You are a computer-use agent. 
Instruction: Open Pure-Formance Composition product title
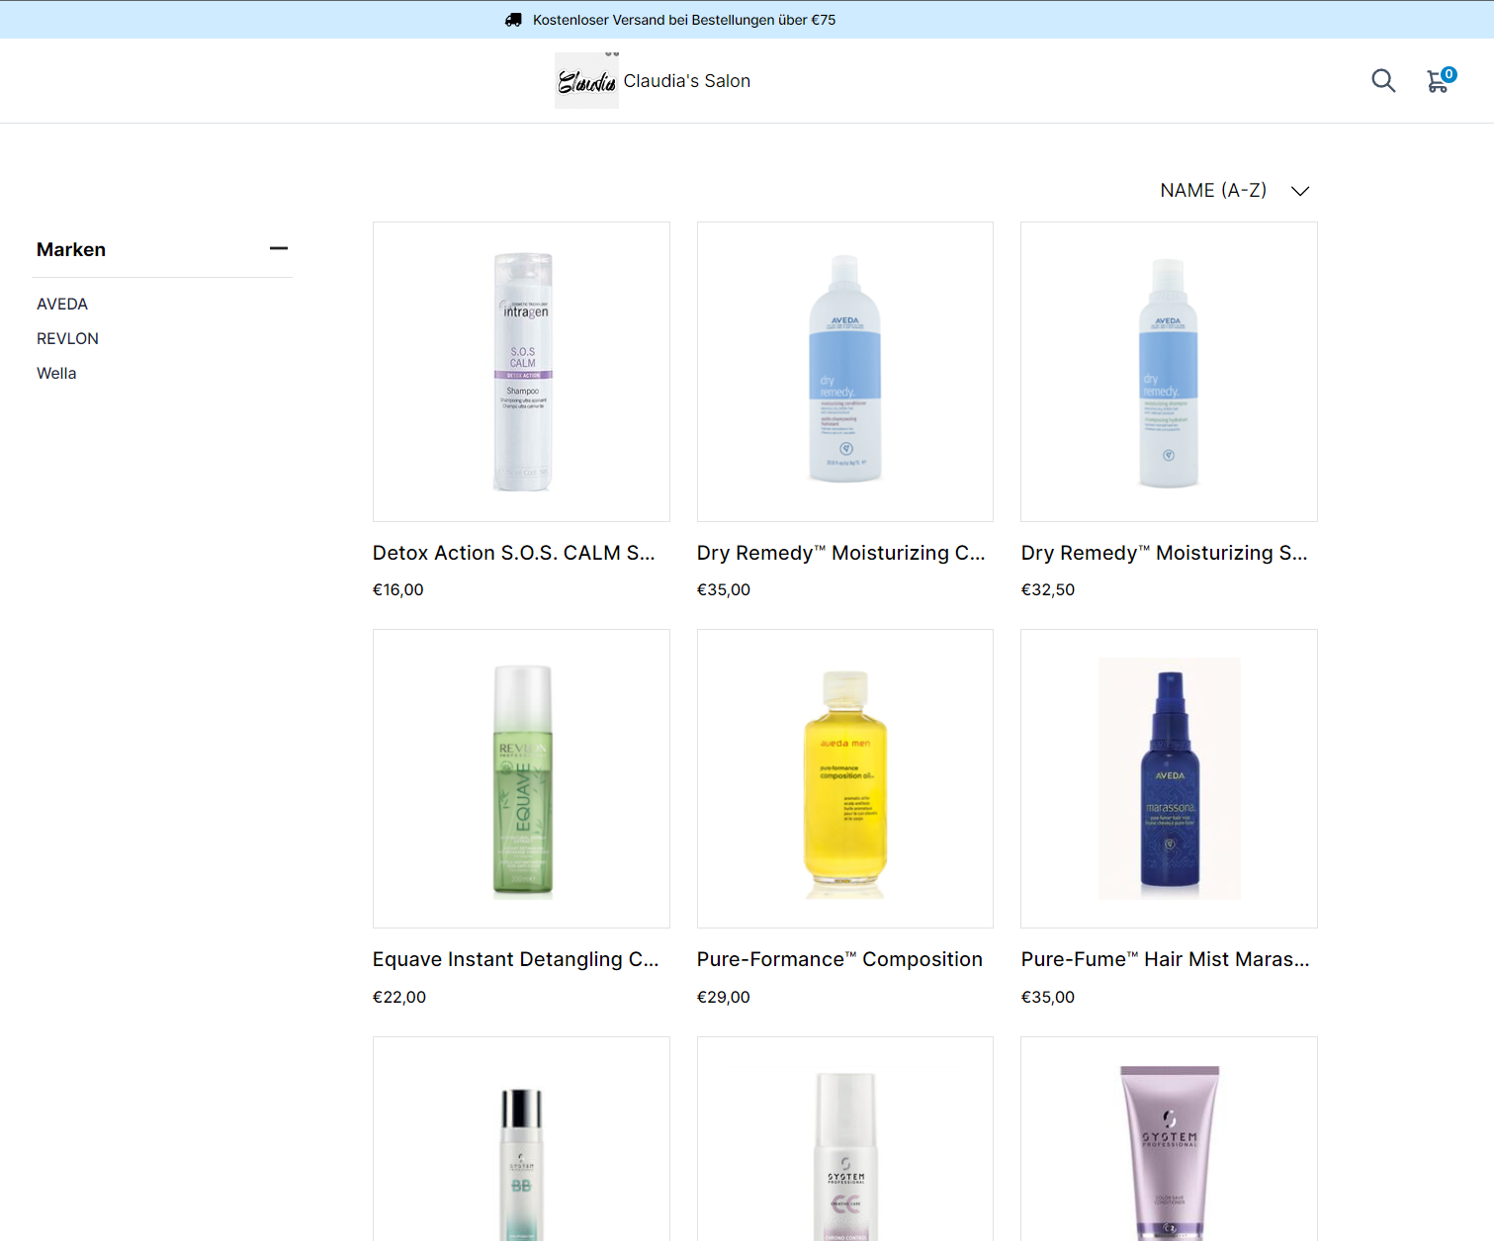(839, 959)
